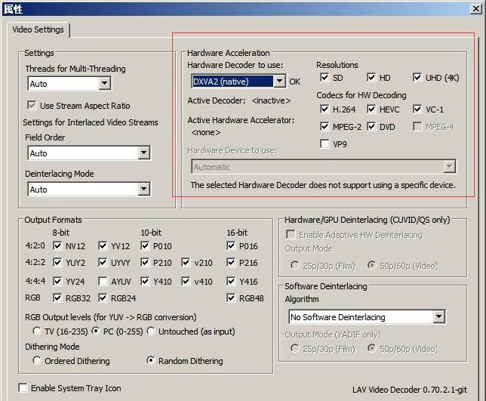Toggle P210 output format
This screenshot has width=486, height=401.
click(145, 262)
